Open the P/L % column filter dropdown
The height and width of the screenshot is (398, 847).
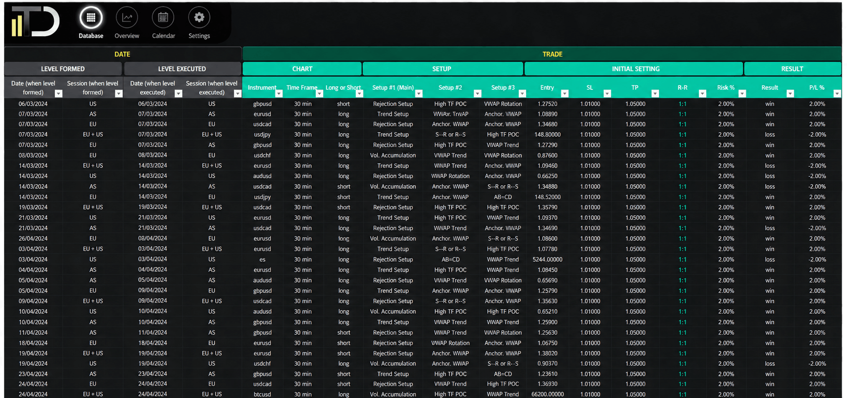(x=837, y=93)
